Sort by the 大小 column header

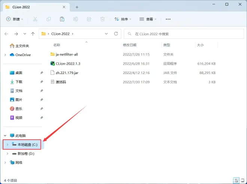pos(200,45)
